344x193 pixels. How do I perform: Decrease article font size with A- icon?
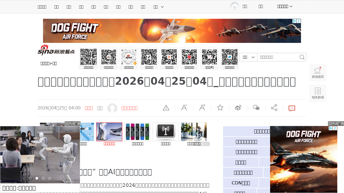[184, 108]
